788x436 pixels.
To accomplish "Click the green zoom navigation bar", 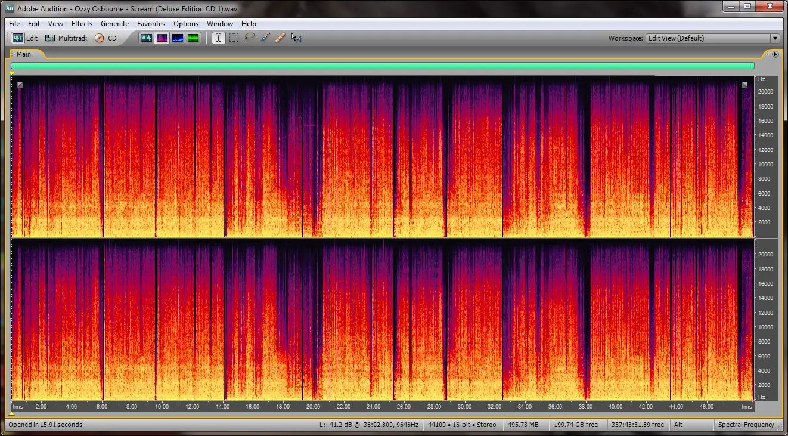I will pyautogui.click(x=383, y=66).
